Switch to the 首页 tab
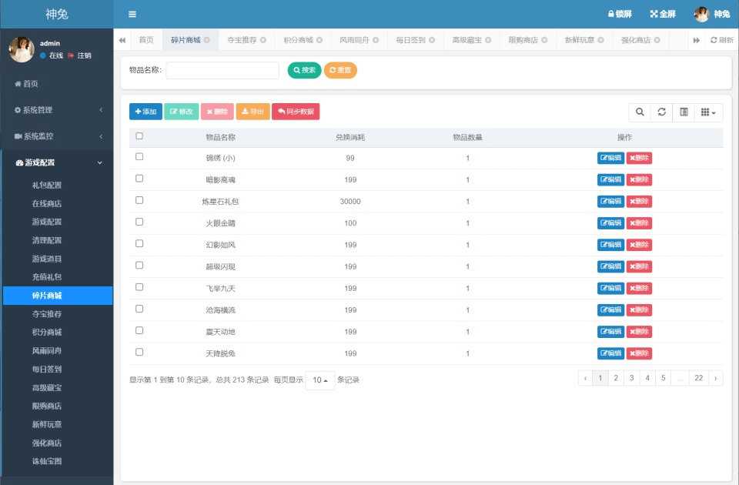739x485 pixels. (146, 40)
